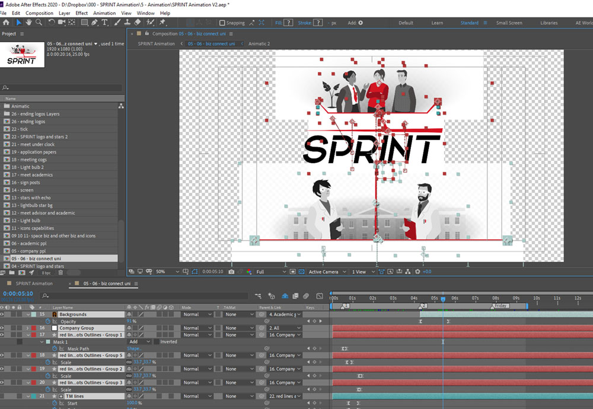Enable the Snapping checkbox
The height and width of the screenshot is (409, 593).
pyautogui.click(x=222, y=23)
